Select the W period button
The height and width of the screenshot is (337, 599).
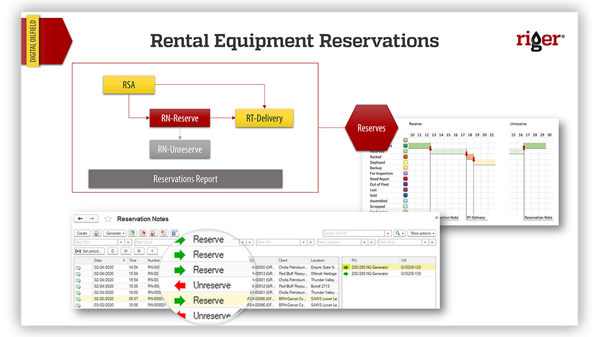click(x=126, y=251)
